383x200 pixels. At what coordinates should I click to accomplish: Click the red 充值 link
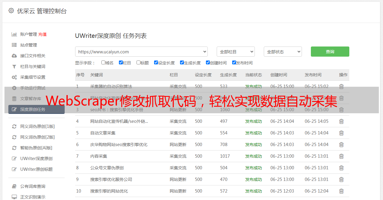[42, 34]
